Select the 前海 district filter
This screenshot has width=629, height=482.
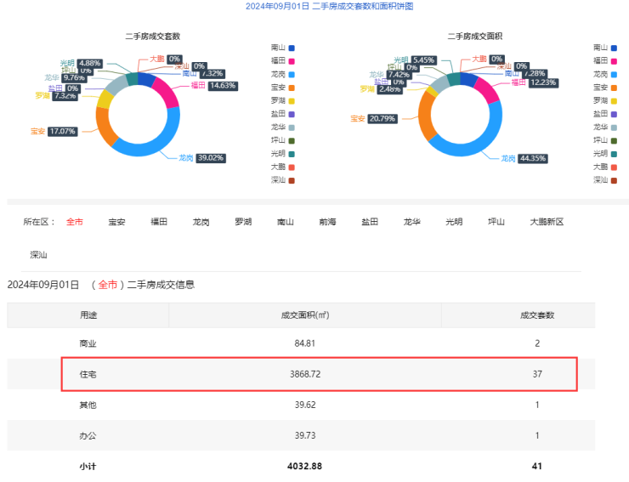tap(327, 222)
